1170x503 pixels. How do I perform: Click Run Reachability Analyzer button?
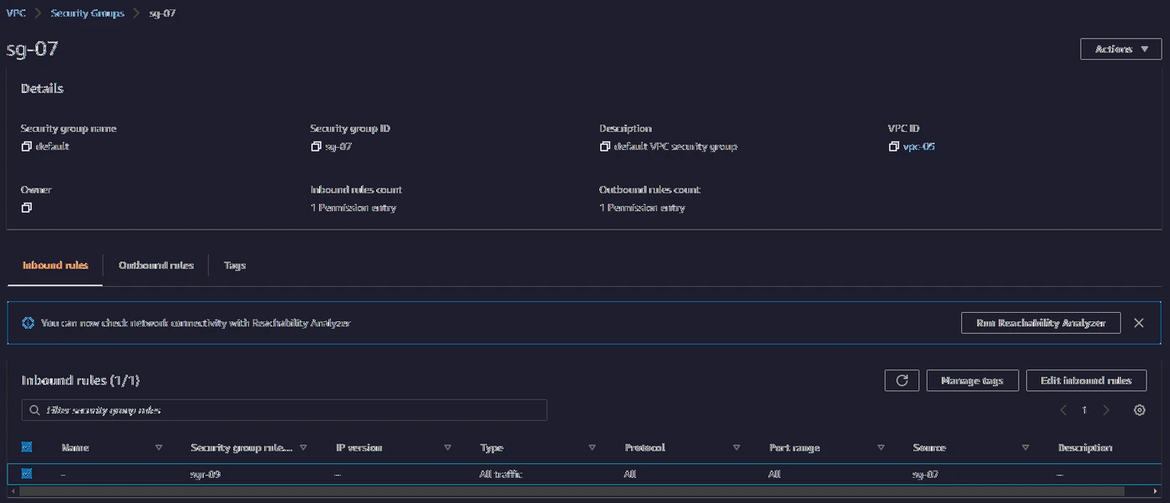click(1040, 323)
